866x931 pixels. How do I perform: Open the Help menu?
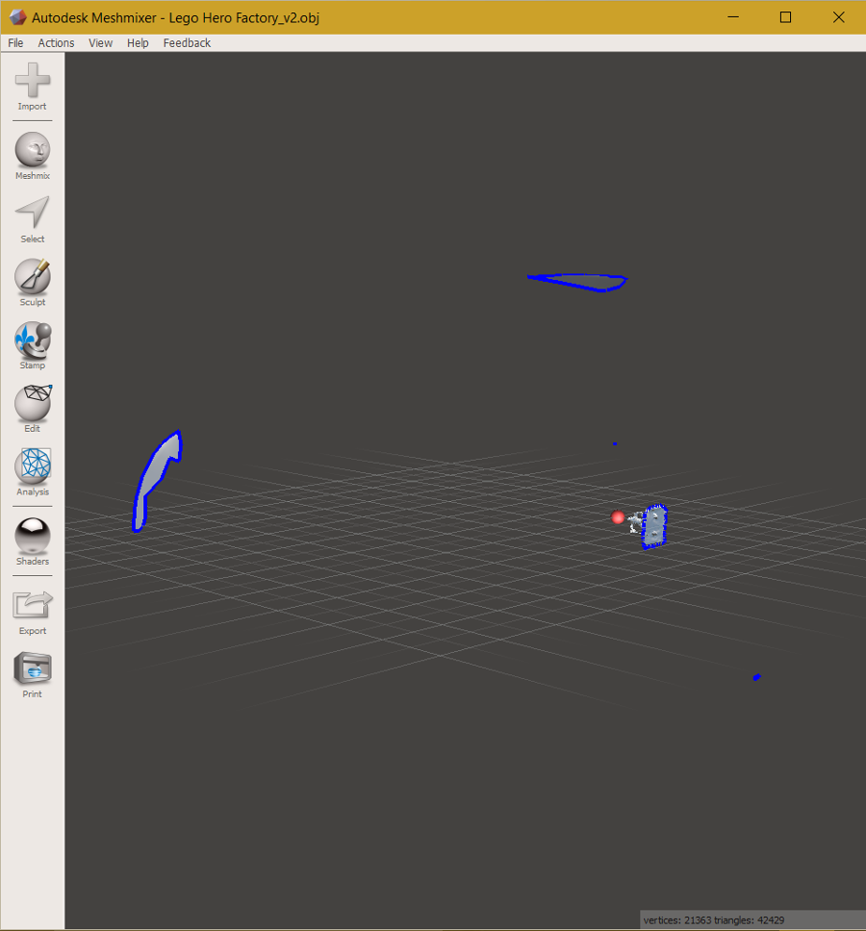pyautogui.click(x=138, y=42)
